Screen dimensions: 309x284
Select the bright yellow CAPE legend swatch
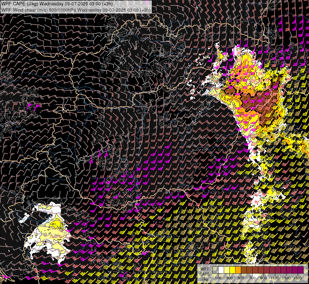pyautogui.click(x=233, y=270)
